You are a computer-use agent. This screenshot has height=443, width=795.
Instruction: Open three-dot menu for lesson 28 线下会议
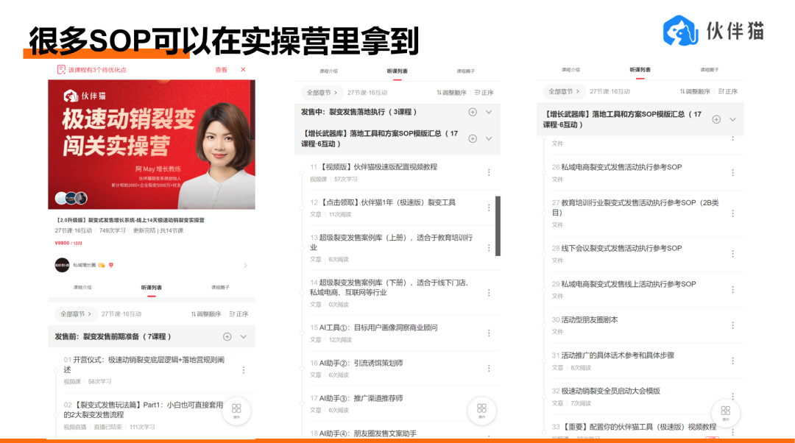(x=732, y=253)
